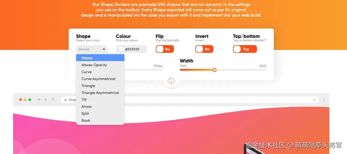Choose the Split shape option
The width and height of the screenshot is (347, 154).
[100, 113]
